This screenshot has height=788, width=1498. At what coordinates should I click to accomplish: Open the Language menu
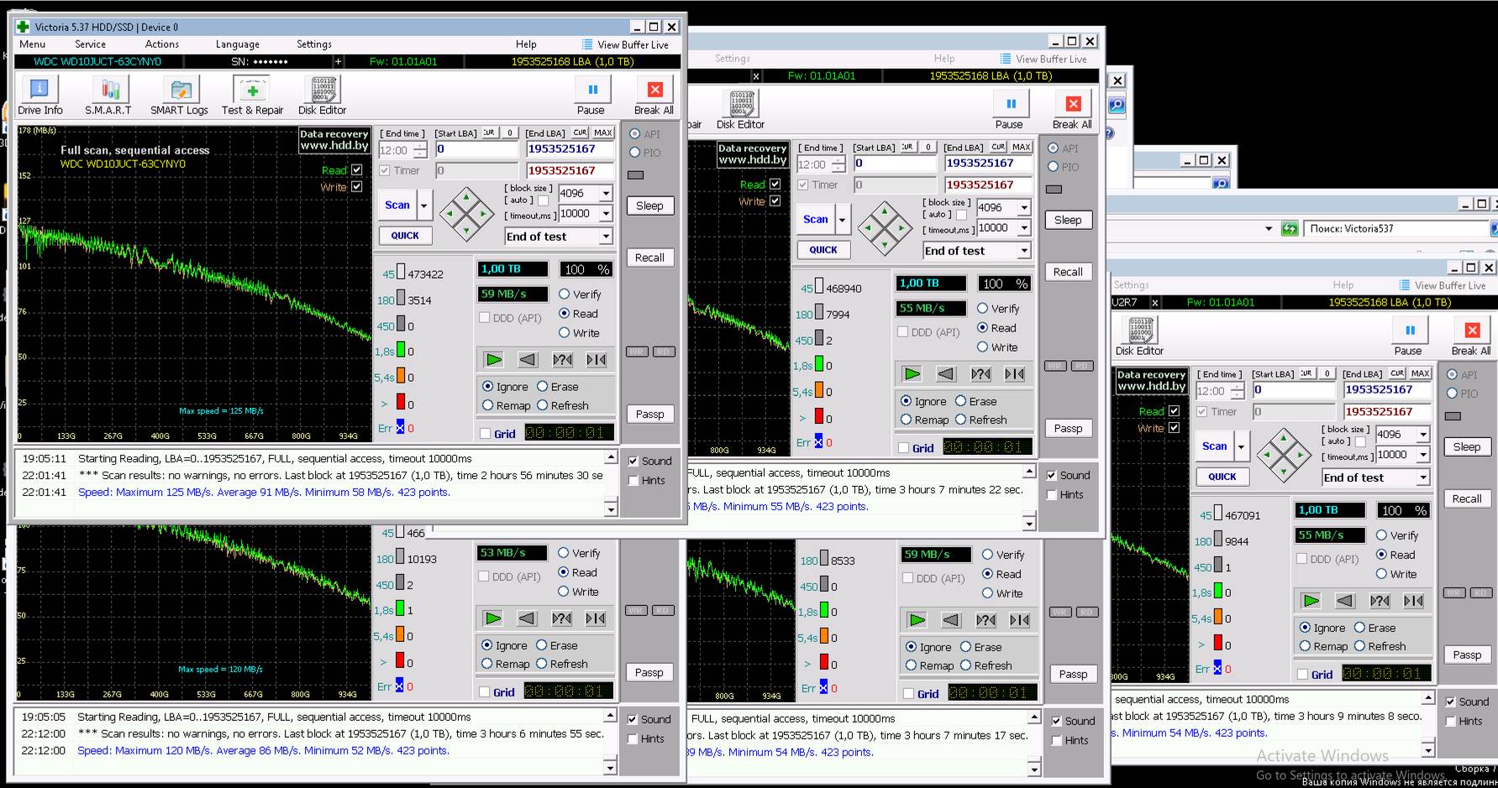click(x=237, y=44)
